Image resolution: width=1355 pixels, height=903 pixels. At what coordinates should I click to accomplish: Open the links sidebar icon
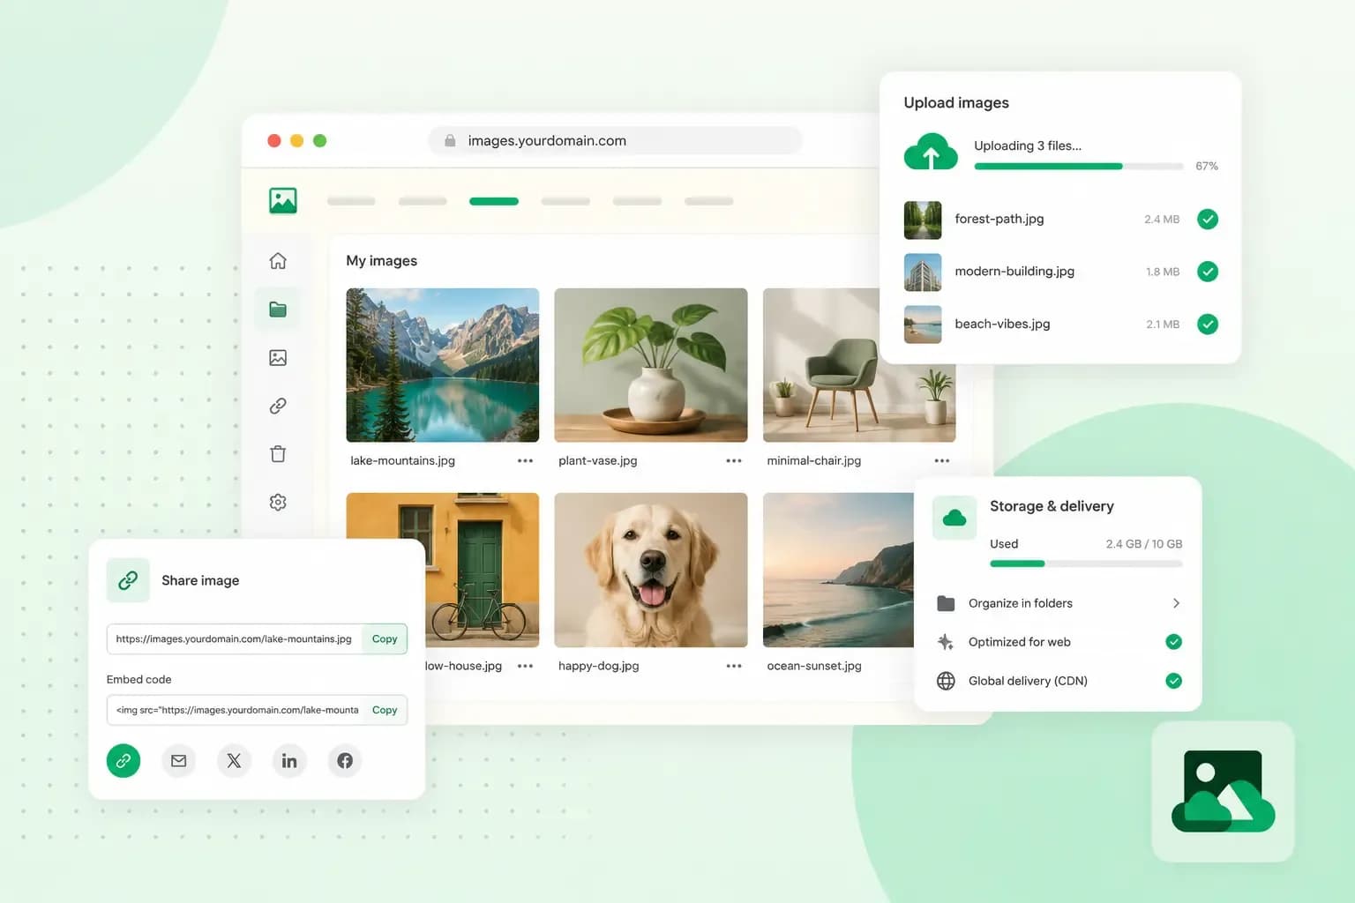click(x=278, y=406)
